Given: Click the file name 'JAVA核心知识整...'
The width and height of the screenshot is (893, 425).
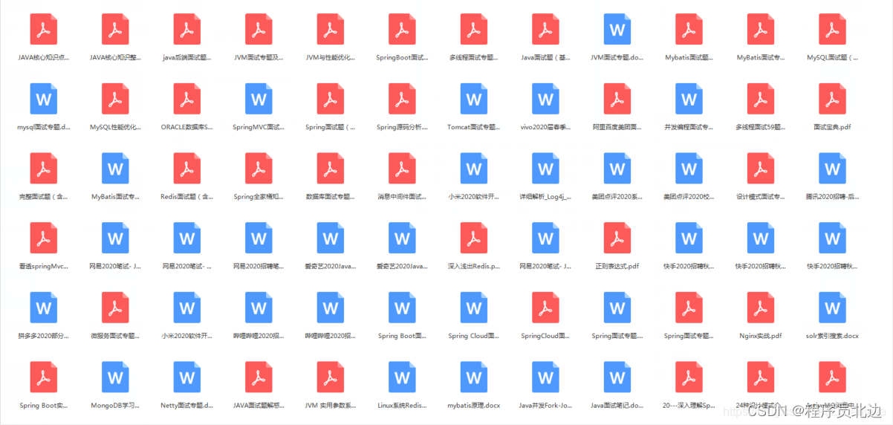Looking at the screenshot, I should click(115, 57).
